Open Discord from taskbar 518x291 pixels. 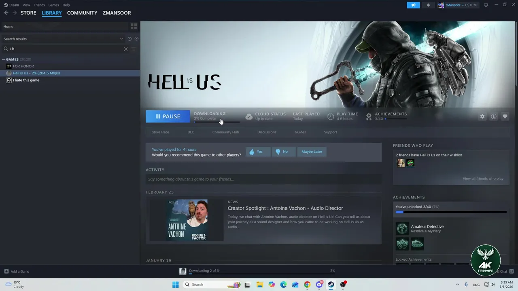tap(319, 285)
